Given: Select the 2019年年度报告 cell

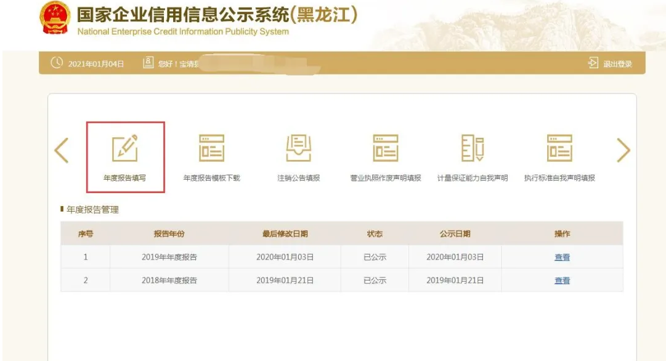Looking at the screenshot, I should point(169,257).
